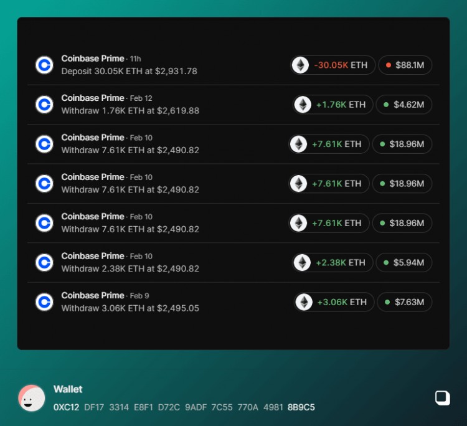Click the Deposit 30.05K ETH at $2,931.78 description

[x=129, y=72]
